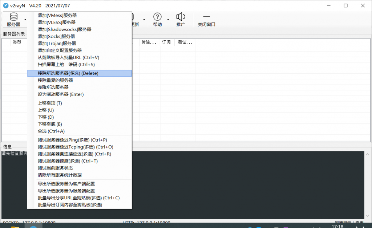Click highlighted 移除所选服务器(多选) entry
The image size is (372, 228).
(x=68, y=73)
